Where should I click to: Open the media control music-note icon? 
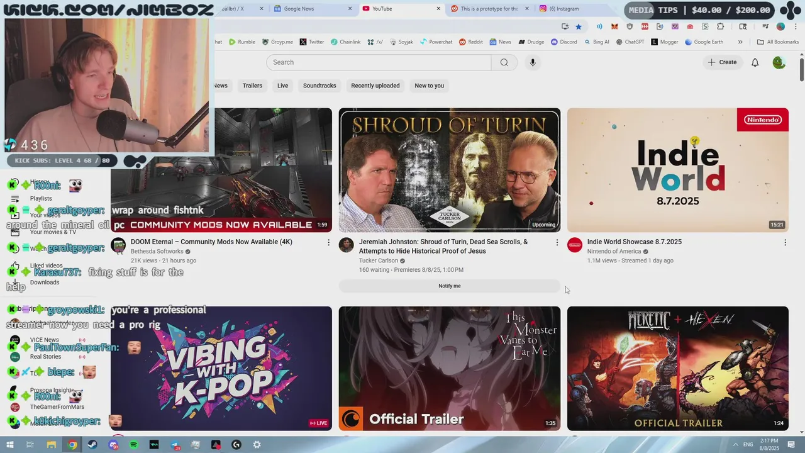click(x=765, y=26)
